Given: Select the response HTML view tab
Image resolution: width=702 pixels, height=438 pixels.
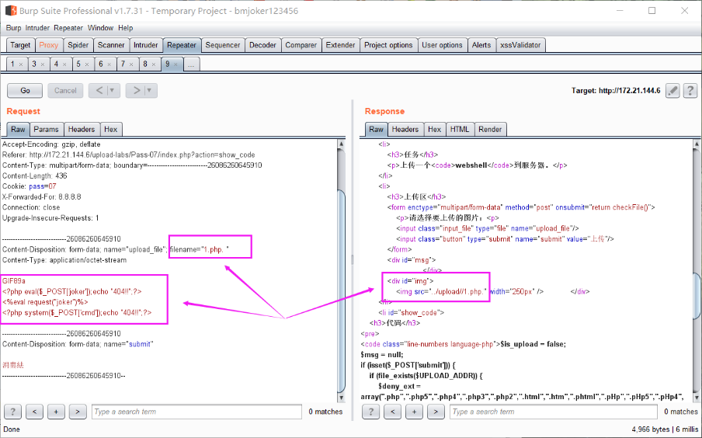Looking at the screenshot, I should pos(460,130).
